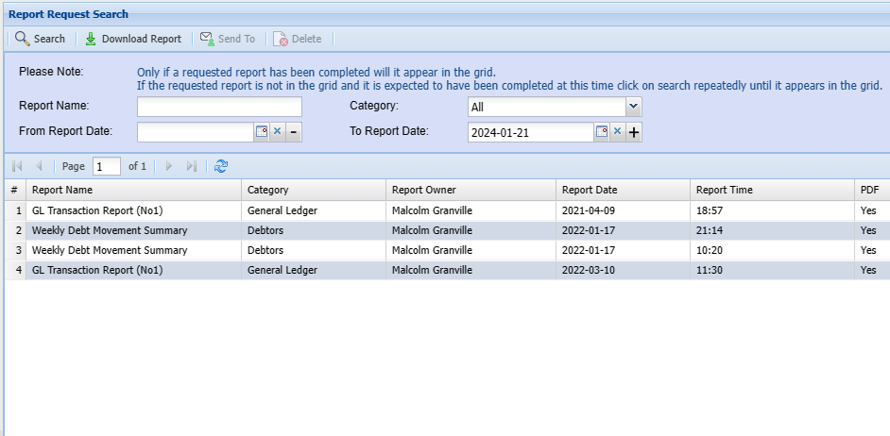The height and width of the screenshot is (436, 890).
Task: Focus the Report Name input field
Action: click(219, 107)
